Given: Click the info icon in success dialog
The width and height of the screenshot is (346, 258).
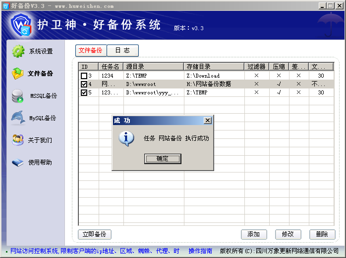Looking at the screenshot, I should tap(126, 138).
